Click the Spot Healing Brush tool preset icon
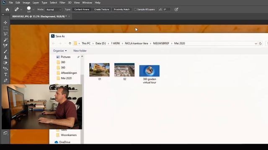 17,9
